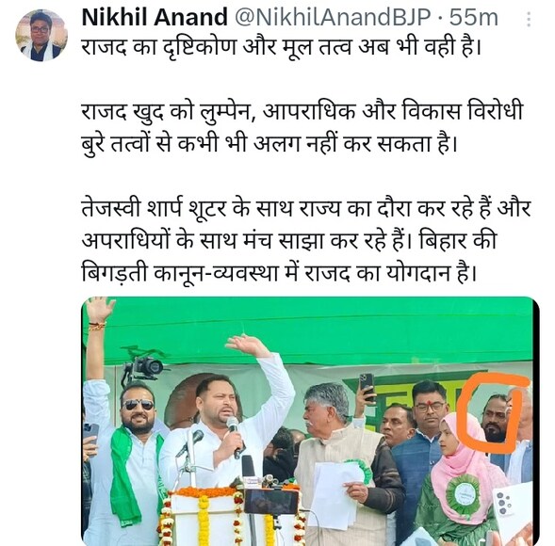The image size is (555, 546).
Task: Open the tweet's three-dot more options menu
Action: pyautogui.click(x=529, y=19)
